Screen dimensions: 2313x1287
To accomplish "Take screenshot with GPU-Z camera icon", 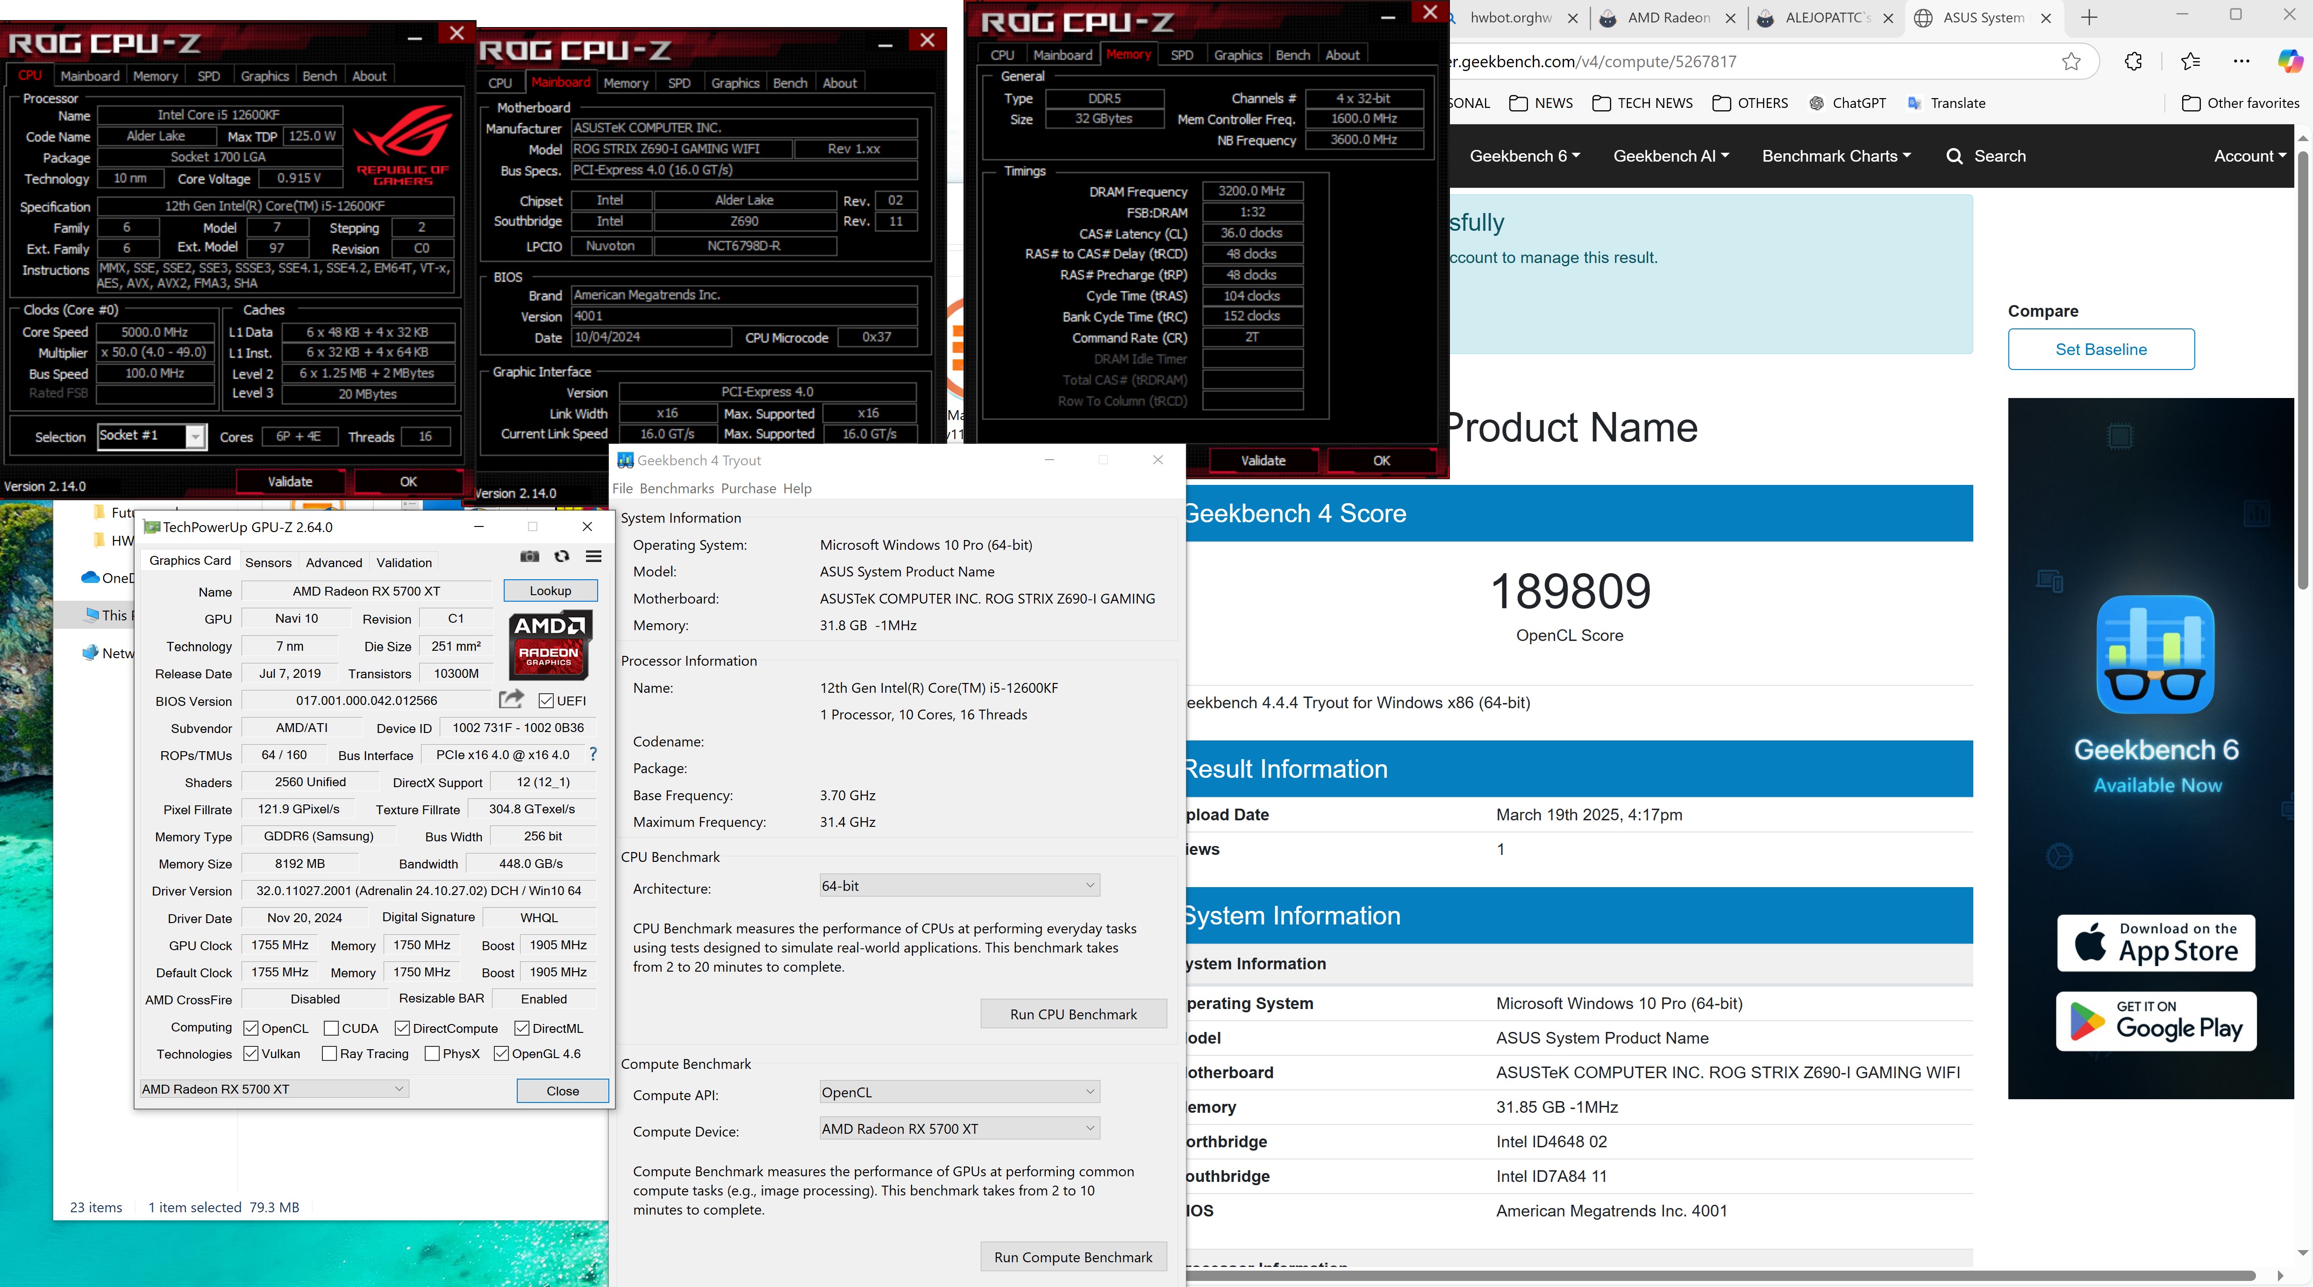I will (x=530, y=556).
